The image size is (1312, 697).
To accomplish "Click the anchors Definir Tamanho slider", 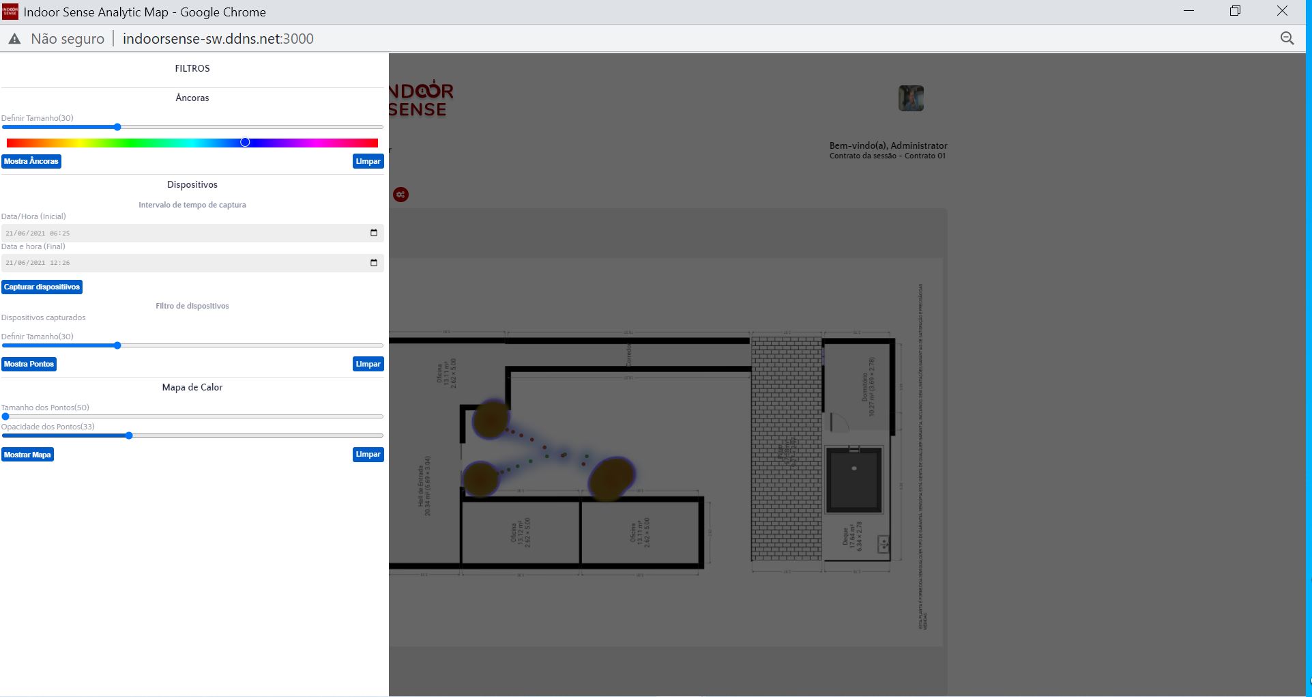I will point(192,127).
